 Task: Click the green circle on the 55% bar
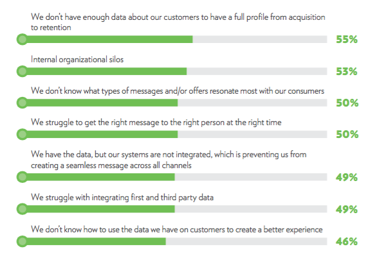pyautogui.click(x=23, y=39)
